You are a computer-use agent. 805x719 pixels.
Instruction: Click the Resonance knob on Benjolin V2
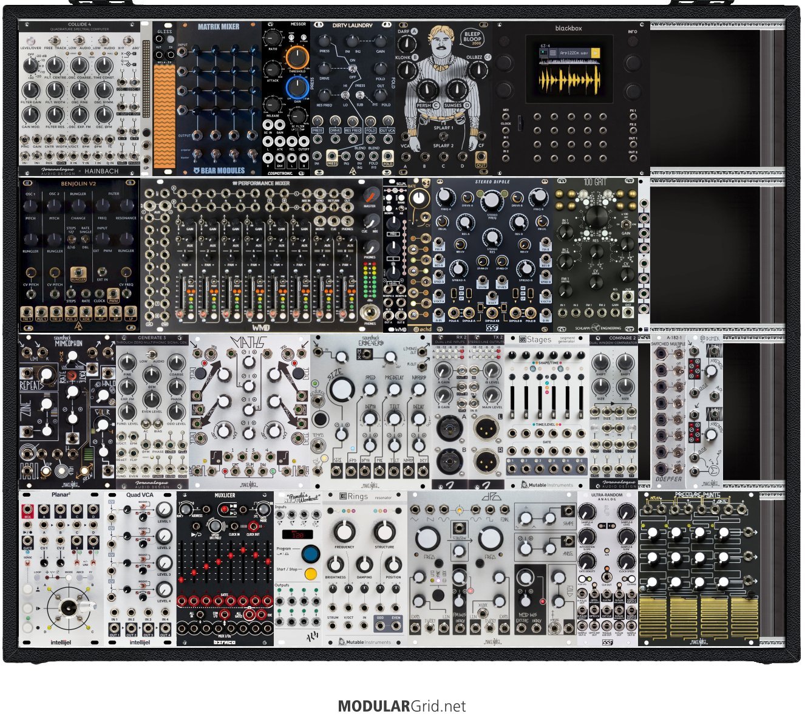(x=126, y=205)
